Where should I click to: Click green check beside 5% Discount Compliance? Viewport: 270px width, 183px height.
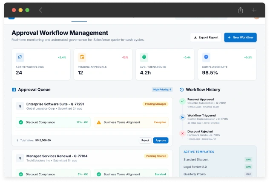point(21,174)
